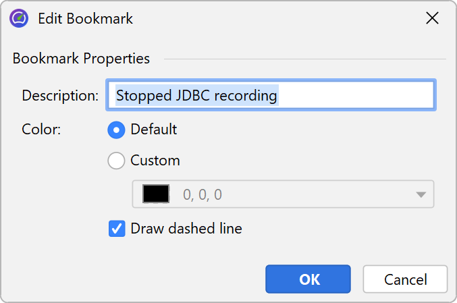The width and height of the screenshot is (457, 303).
Task: Click the "Edit Bookmark" window title text
Action: coord(86,18)
